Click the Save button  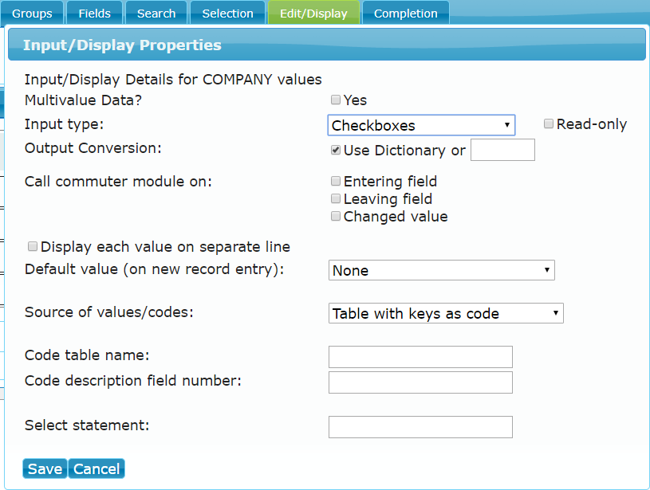(x=45, y=468)
